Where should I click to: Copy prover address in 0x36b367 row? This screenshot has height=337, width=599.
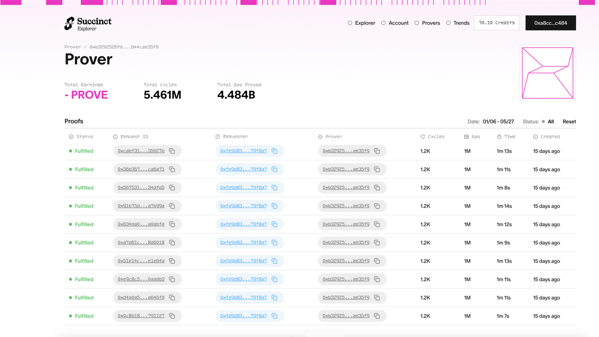[377, 169]
